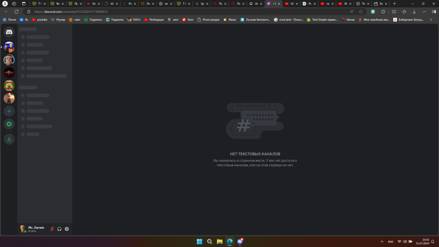Open the Киберпанк bookmark
The height and width of the screenshot is (247, 439).
click(409, 20)
